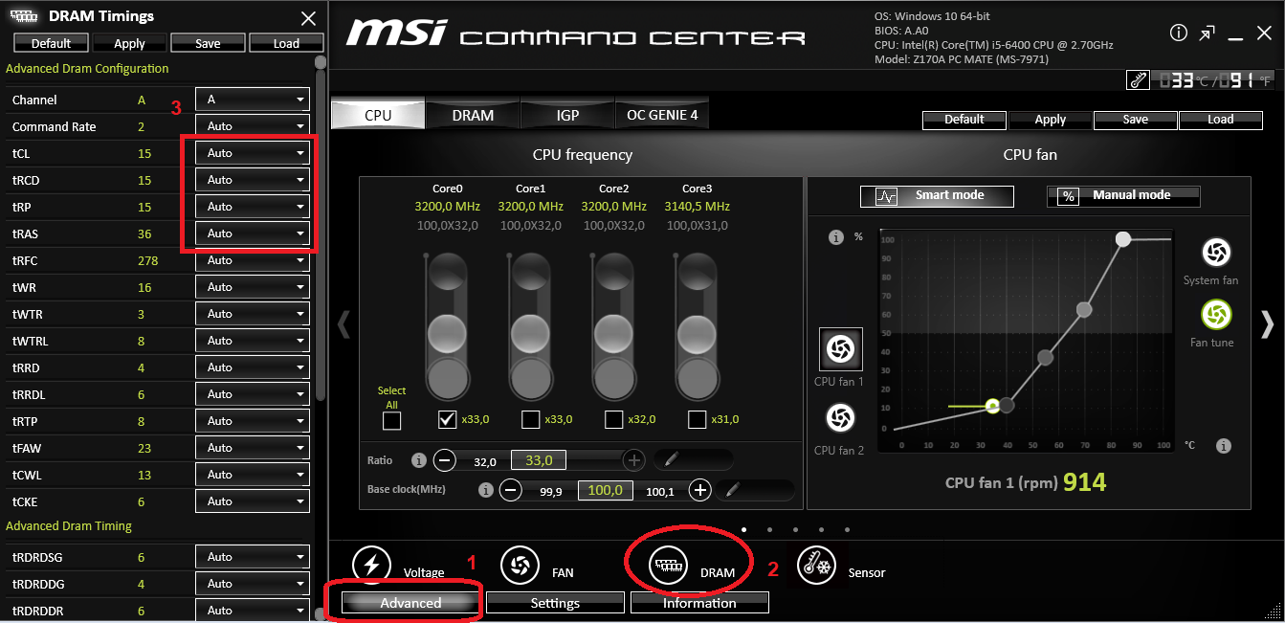
Task: Click the info icon beside percent axis
Action: (836, 236)
